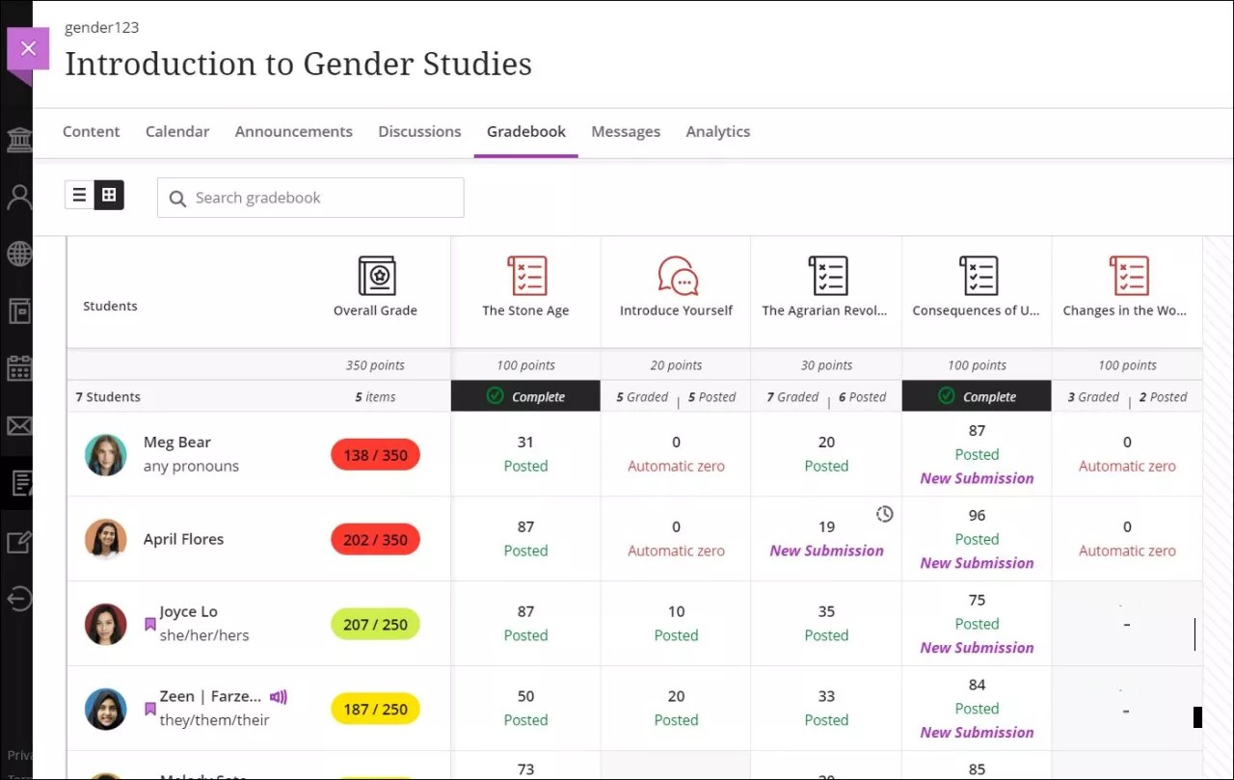
Task: Switch the gradebook to list view
Action: (x=80, y=194)
